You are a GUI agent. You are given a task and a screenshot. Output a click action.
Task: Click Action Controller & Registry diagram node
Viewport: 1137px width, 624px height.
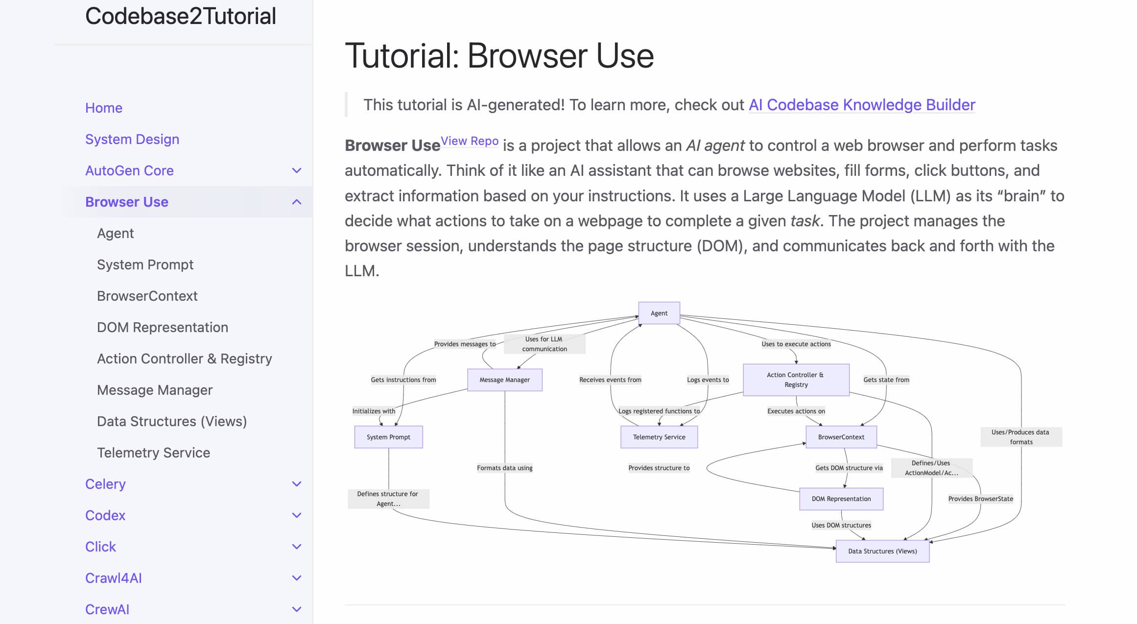coord(796,380)
